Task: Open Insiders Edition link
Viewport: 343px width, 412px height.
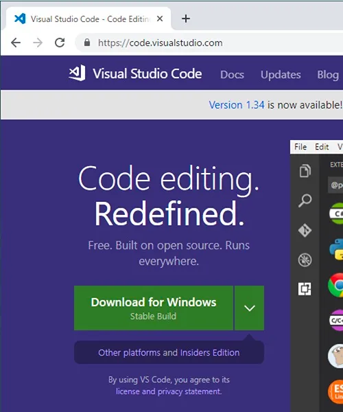Action: click(210, 352)
